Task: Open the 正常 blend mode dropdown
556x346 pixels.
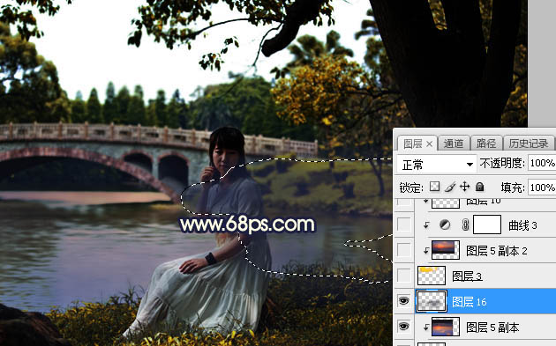Action: click(x=436, y=164)
